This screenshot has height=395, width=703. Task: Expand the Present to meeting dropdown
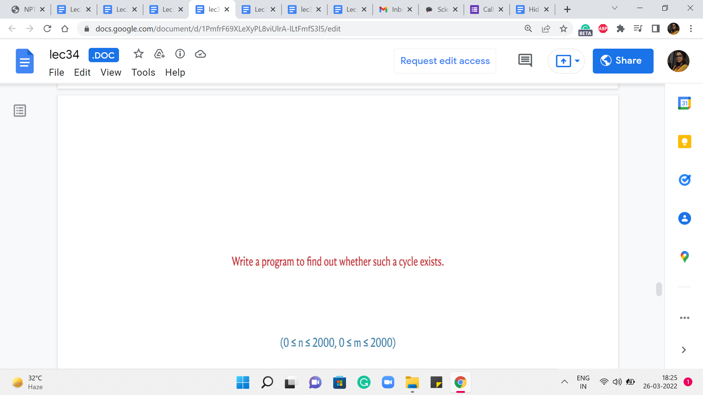click(x=577, y=61)
